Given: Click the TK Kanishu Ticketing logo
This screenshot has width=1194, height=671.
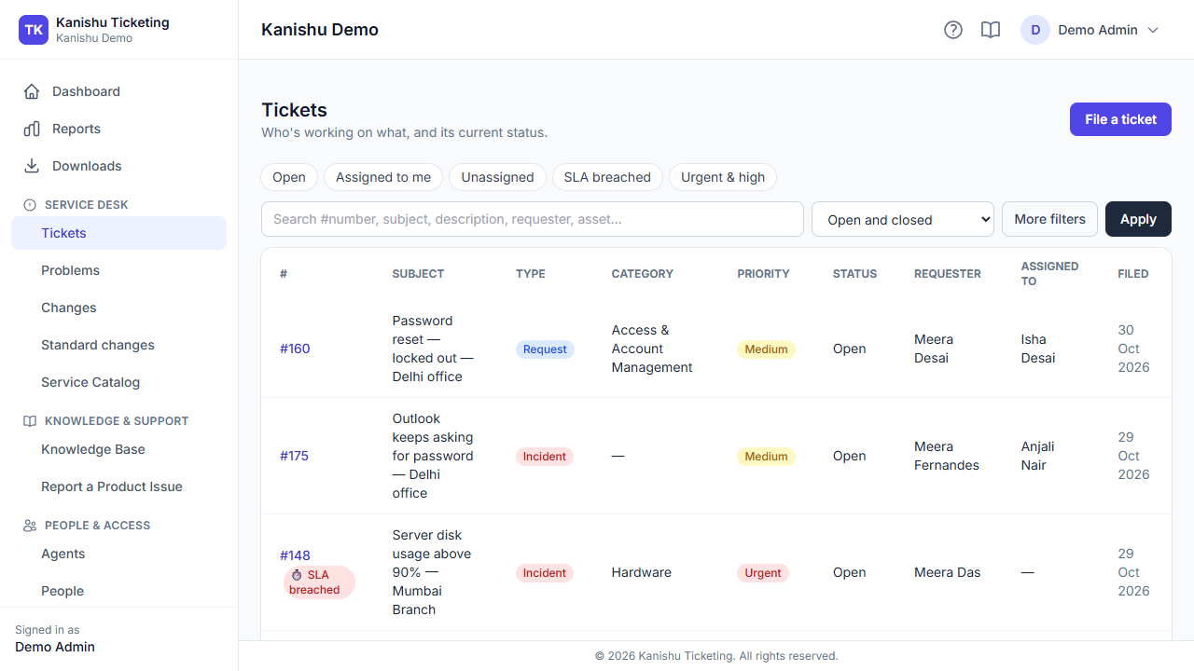Looking at the screenshot, I should coord(34,30).
